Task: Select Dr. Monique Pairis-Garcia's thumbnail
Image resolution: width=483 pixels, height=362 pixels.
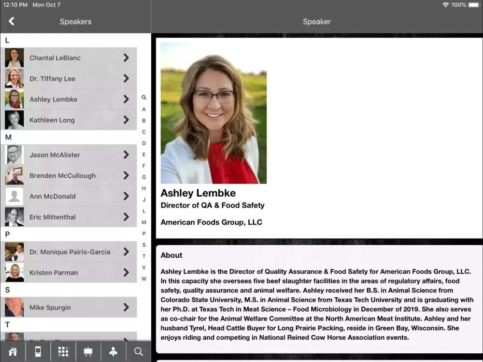Action: click(x=14, y=252)
